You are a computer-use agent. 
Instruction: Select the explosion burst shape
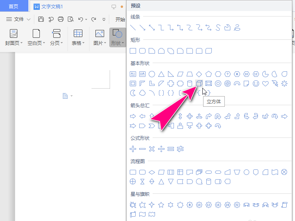133,205
